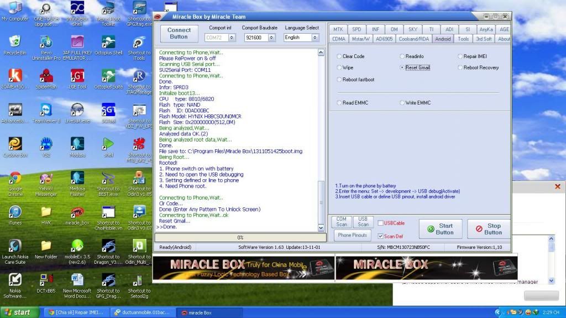The width and height of the screenshot is (566, 318).
Task: Switch to the Tools tab
Action: 464,39
